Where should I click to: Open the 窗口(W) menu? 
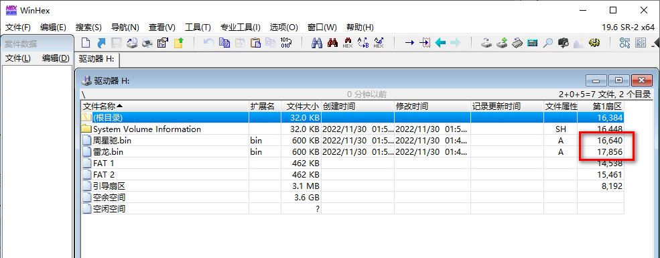[x=322, y=27]
